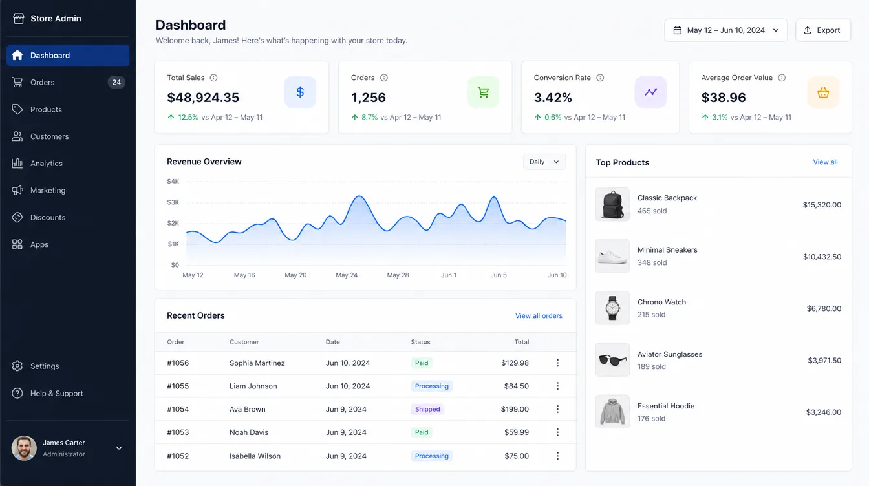
Task: Click customer name Noah Davis
Action: (x=249, y=432)
